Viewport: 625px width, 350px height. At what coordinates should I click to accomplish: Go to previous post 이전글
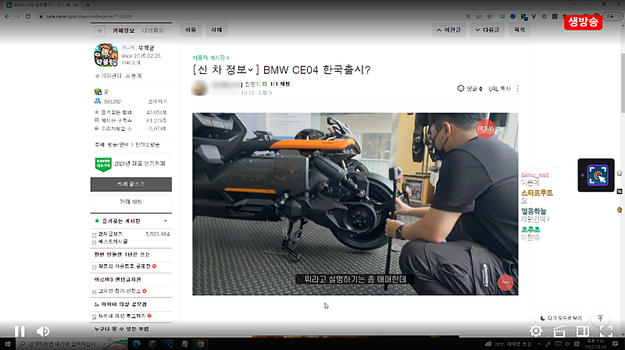448,30
